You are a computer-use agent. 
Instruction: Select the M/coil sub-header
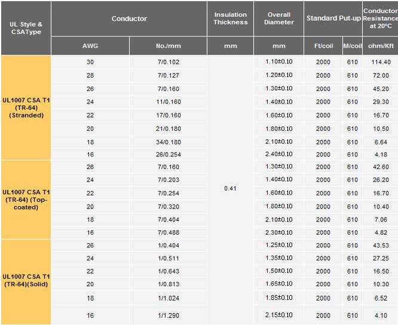352,46
